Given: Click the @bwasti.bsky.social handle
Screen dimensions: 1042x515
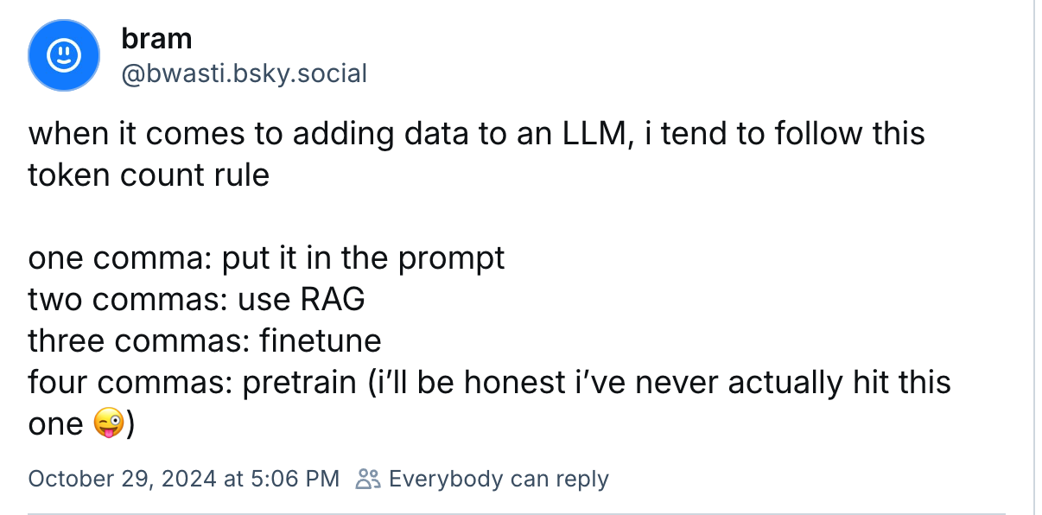Looking at the screenshot, I should tap(245, 74).
